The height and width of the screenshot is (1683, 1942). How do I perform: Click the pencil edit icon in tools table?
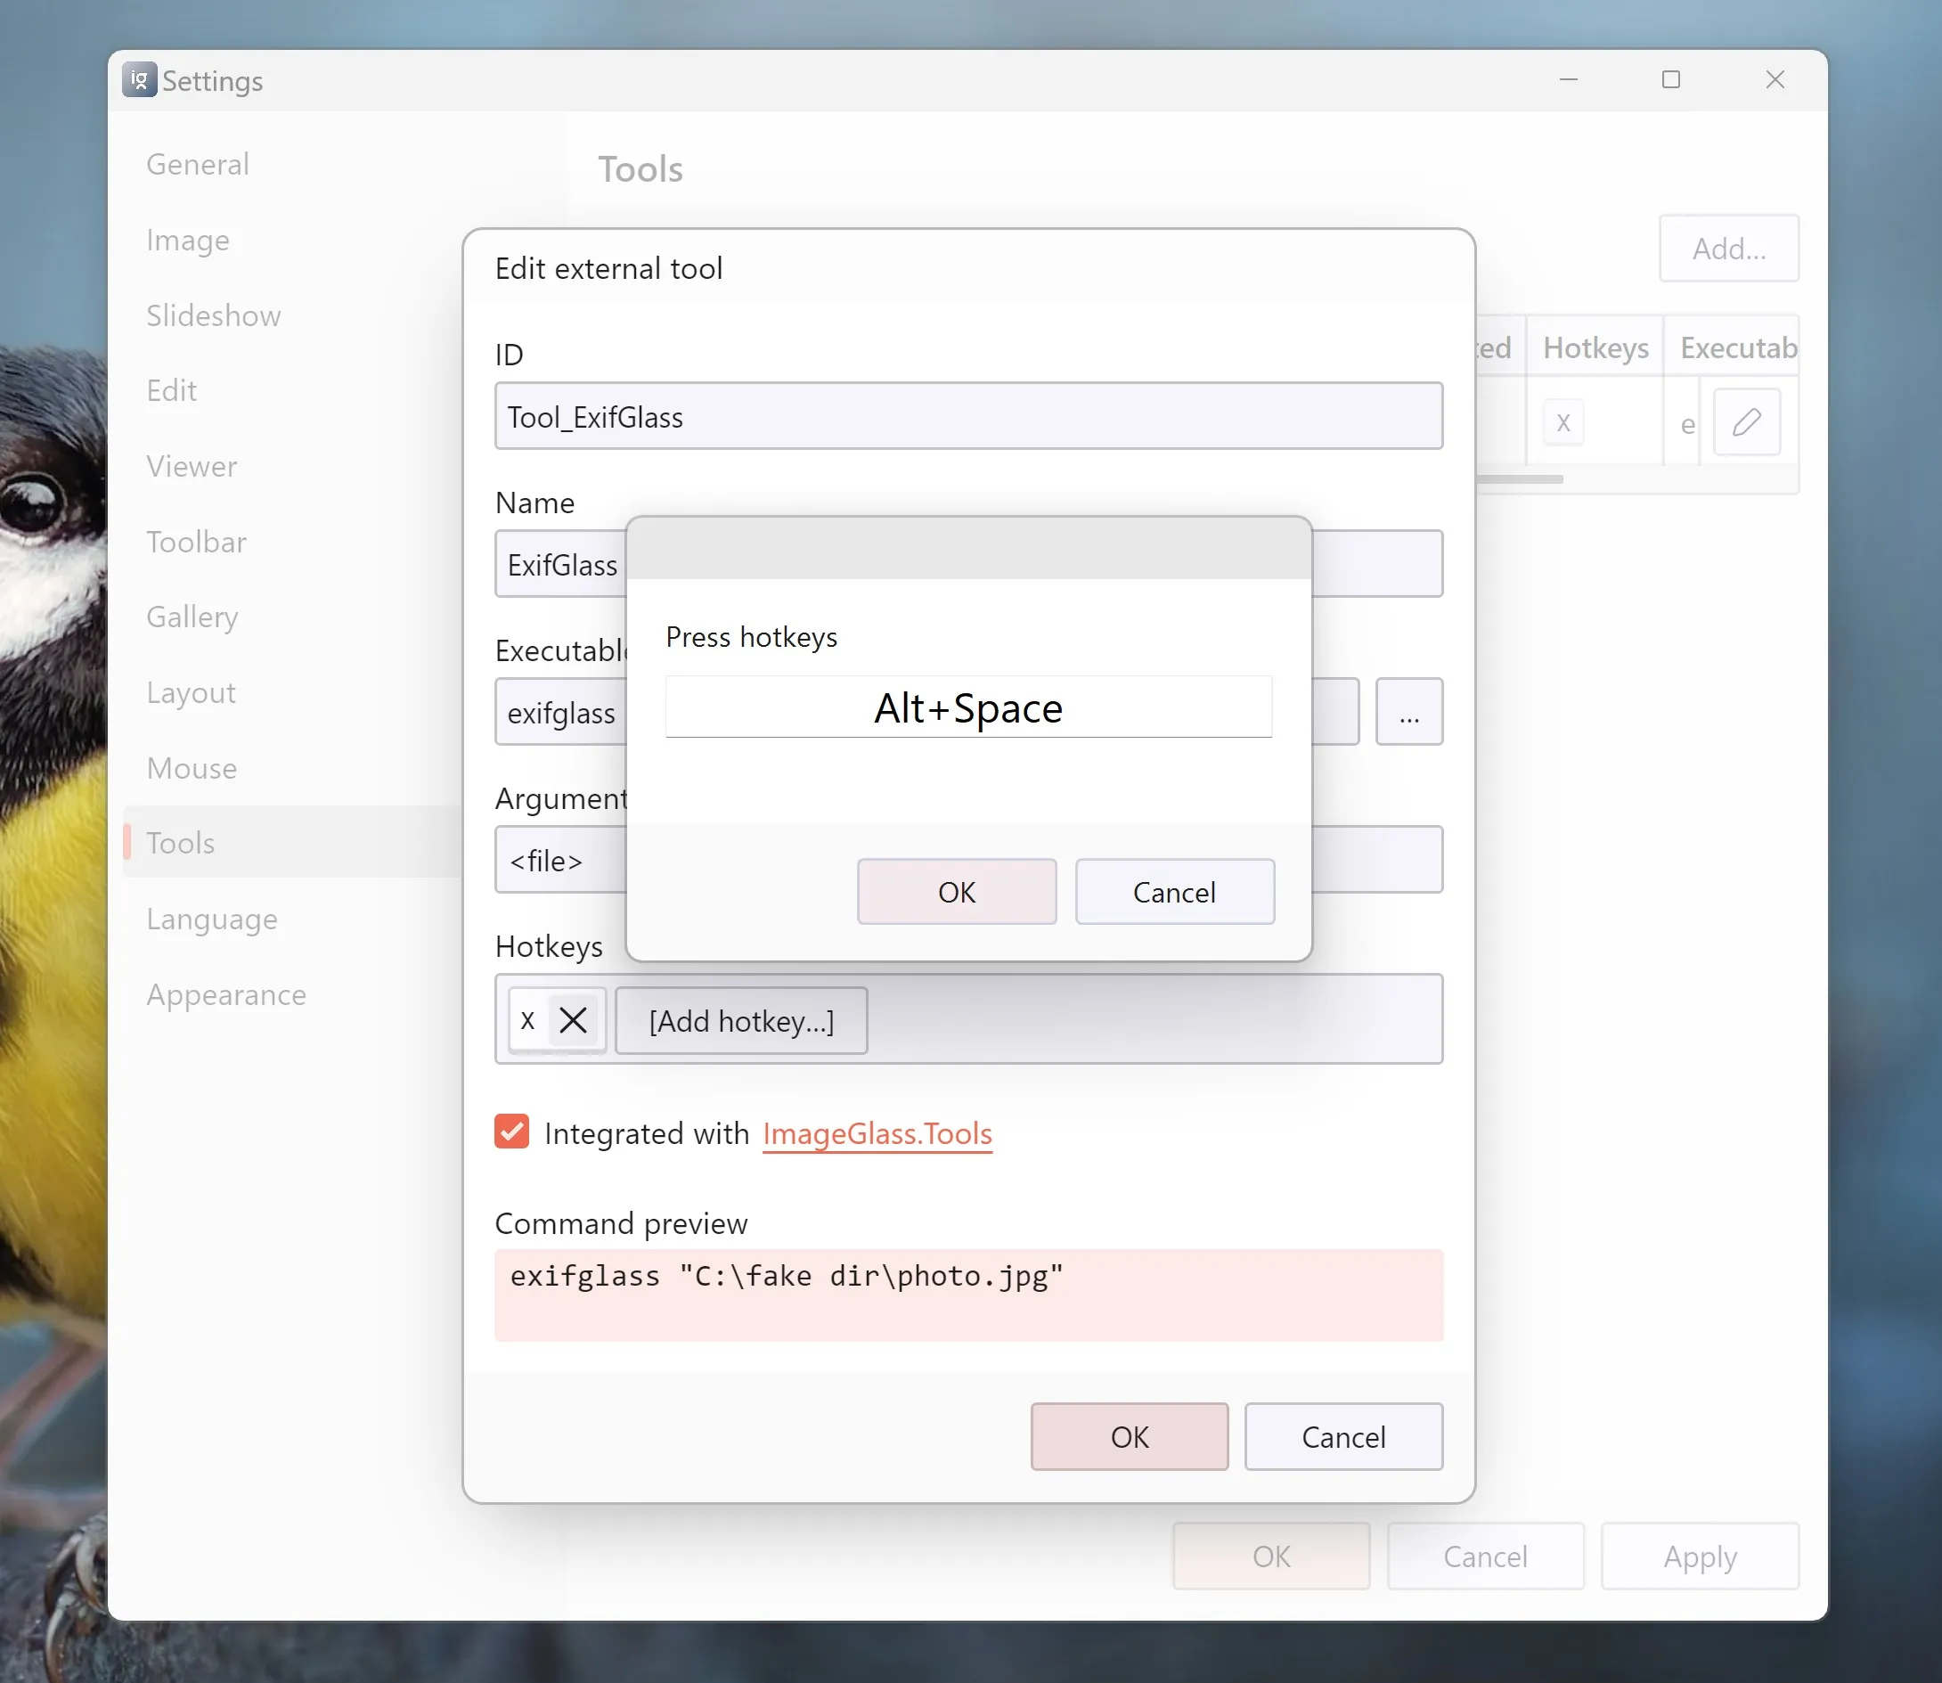coord(1746,421)
